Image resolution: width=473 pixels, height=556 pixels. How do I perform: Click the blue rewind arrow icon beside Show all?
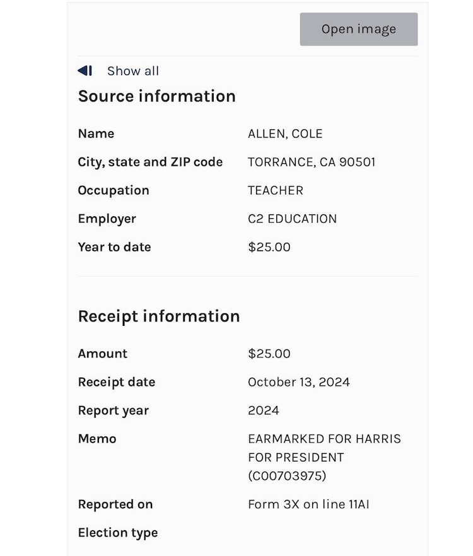[85, 71]
